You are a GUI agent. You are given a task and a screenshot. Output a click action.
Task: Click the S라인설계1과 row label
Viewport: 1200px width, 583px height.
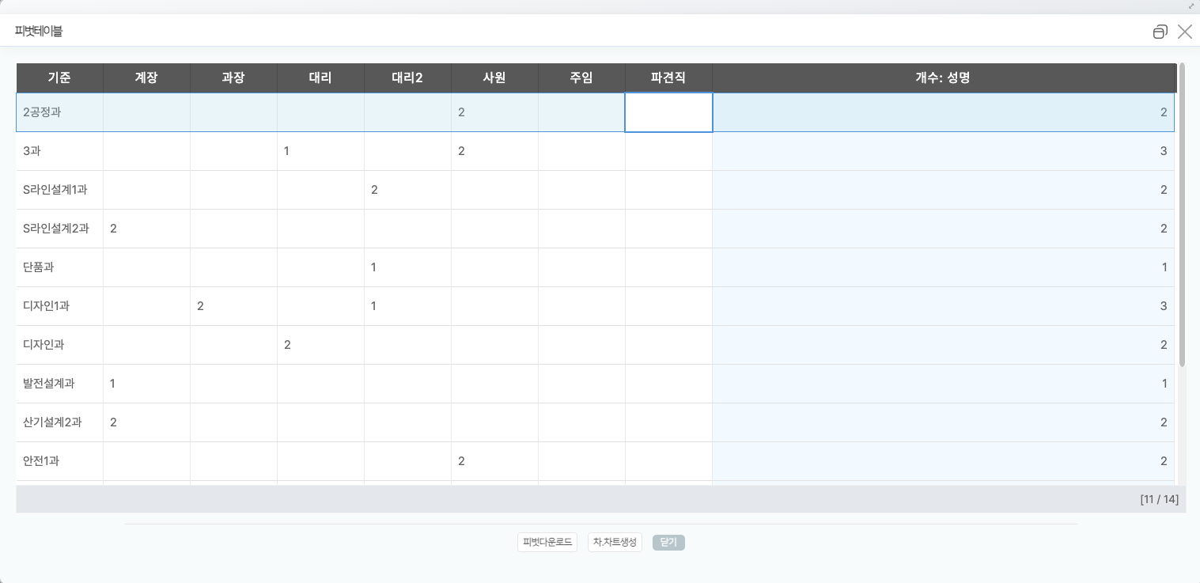tap(60, 190)
